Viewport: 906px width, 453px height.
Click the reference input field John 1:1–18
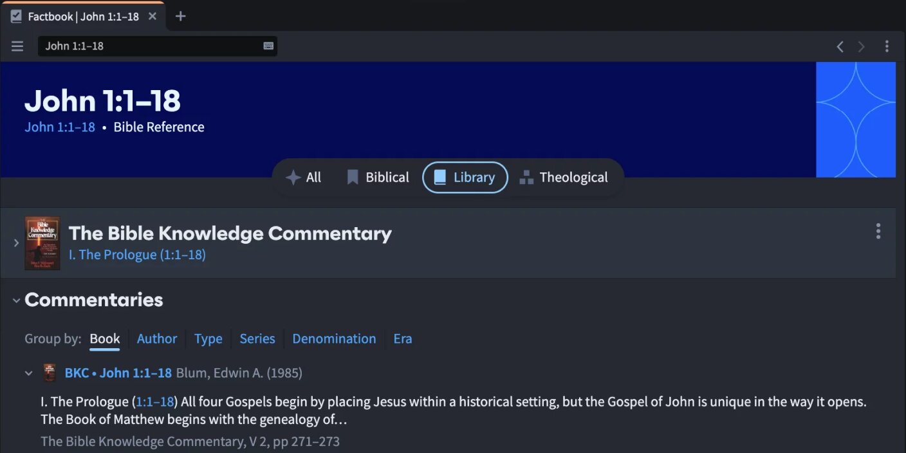[158, 46]
